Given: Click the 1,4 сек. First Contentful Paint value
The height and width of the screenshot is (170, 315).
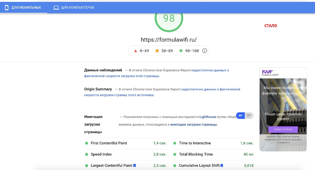Looking at the screenshot, I should click(160, 143).
